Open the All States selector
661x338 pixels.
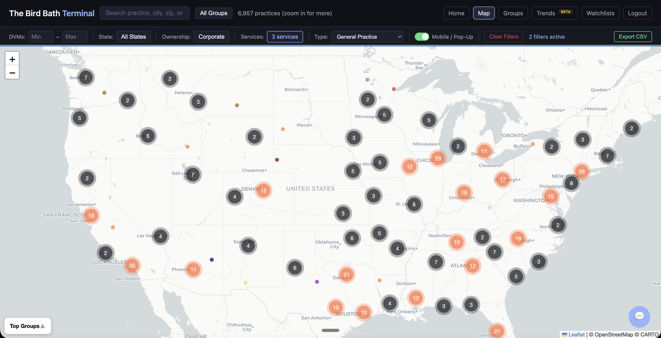point(133,37)
